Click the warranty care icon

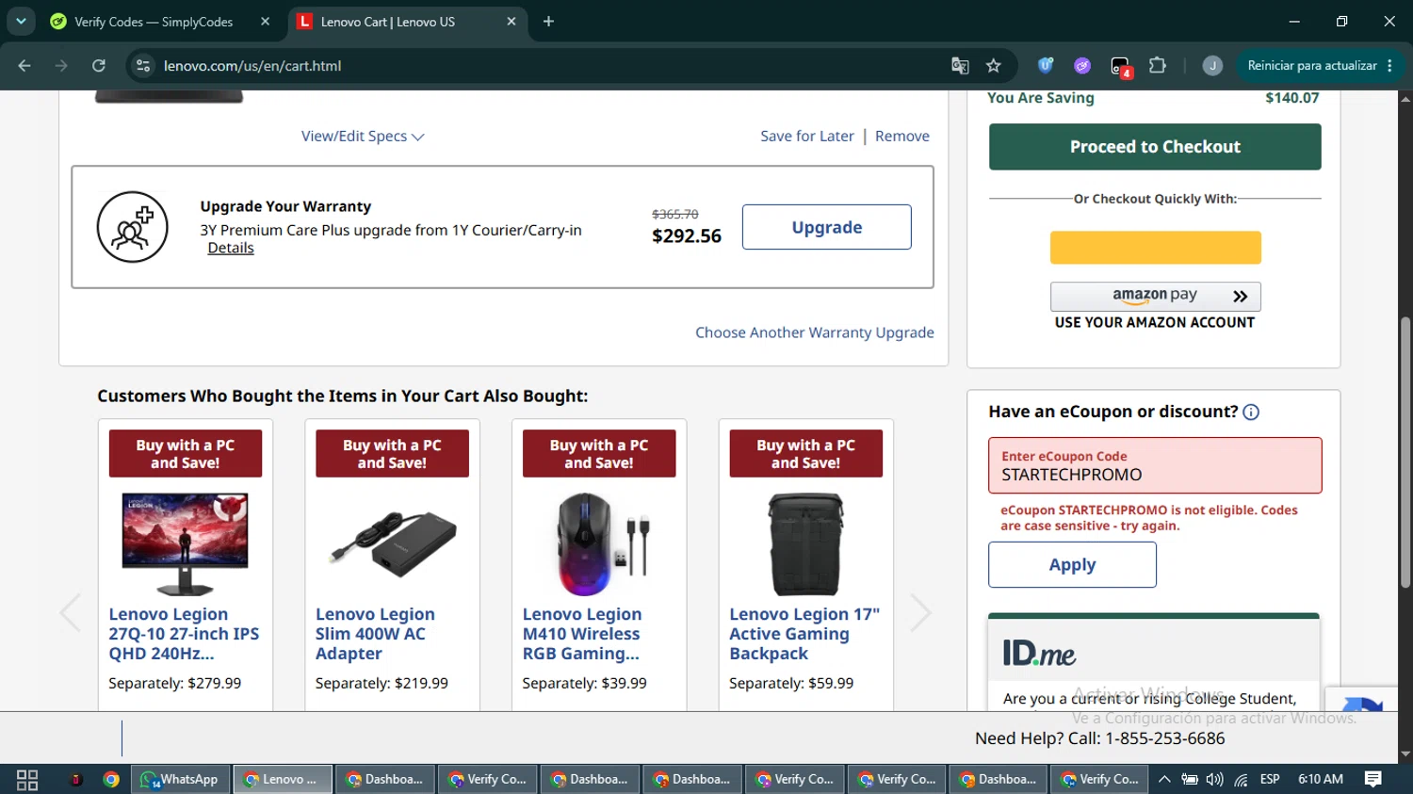pyautogui.click(x=133, y=227)
